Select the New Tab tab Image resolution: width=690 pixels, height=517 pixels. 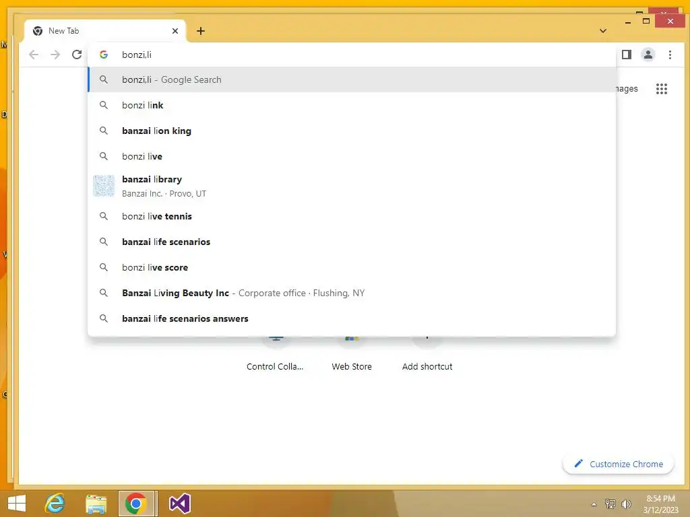pos(106,31)
